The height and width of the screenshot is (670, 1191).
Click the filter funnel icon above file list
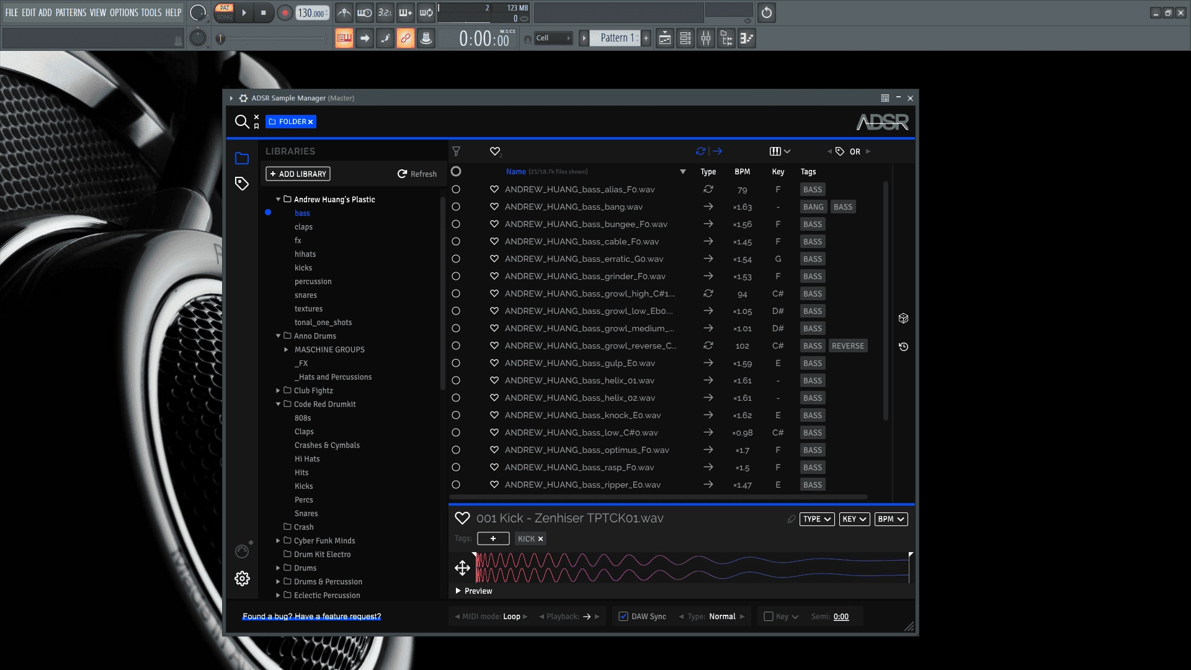point(456,151)
